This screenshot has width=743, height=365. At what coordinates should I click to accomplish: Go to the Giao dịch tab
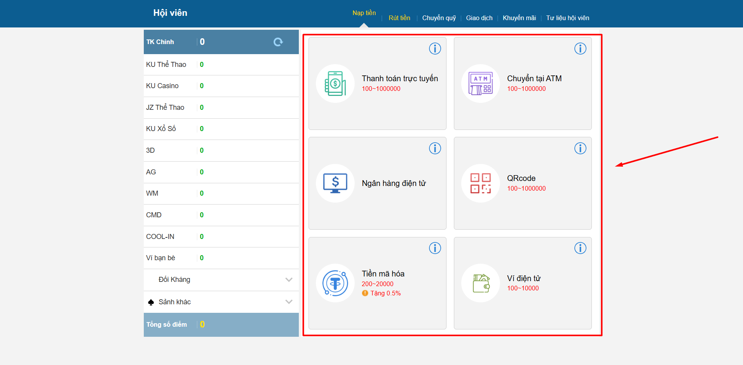coord(479,18)
